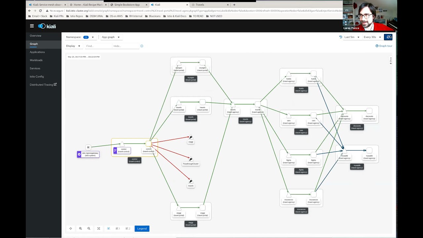Open the Namespace dropdown
The image size is (423, 238).
80,37
